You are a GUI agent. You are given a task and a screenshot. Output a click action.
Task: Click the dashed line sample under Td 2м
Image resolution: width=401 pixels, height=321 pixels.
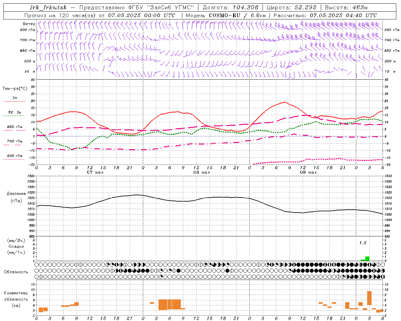14,116
